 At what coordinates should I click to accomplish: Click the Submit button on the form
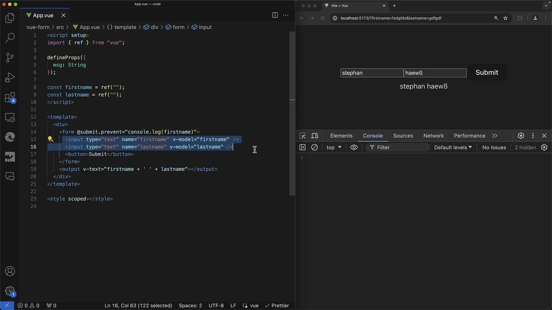(487, 72)
